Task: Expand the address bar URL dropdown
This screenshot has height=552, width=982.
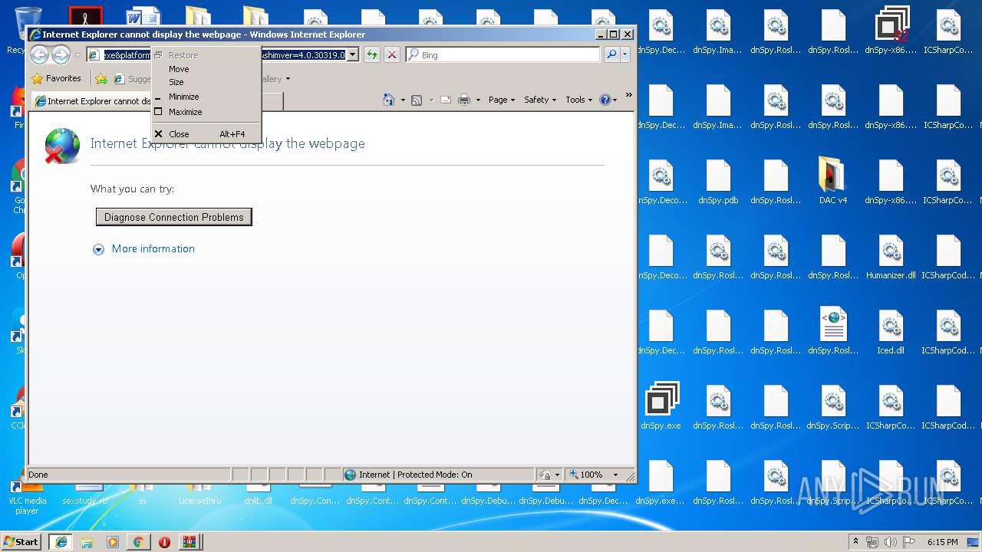Action: (353, 54)
